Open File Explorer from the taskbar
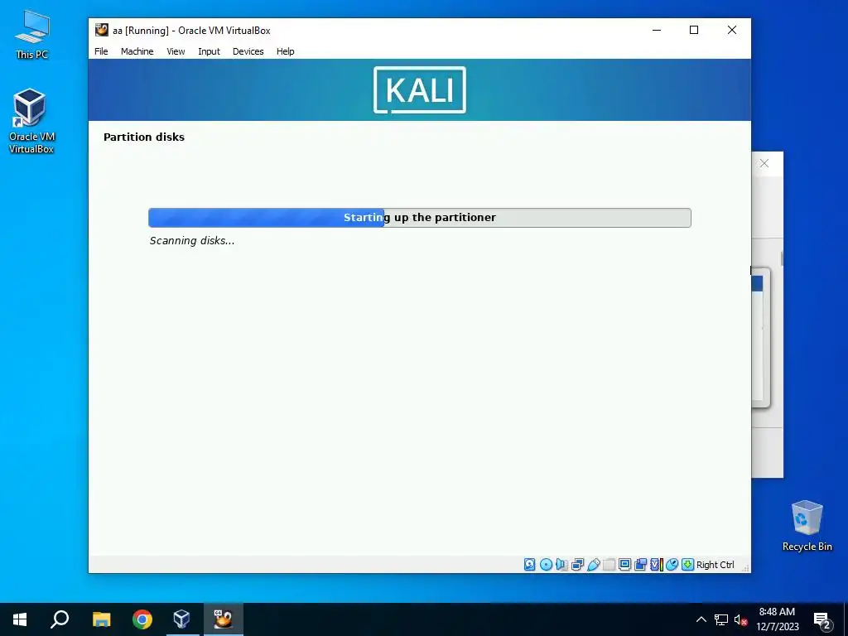The width and height of the screenshot is (848, 636). tap(101, 619)
